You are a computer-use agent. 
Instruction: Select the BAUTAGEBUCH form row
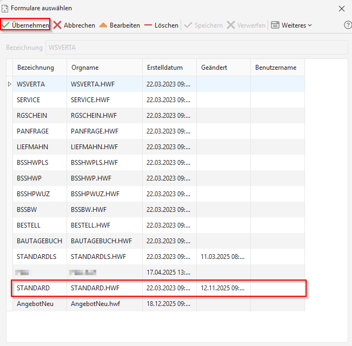[159, 241]
